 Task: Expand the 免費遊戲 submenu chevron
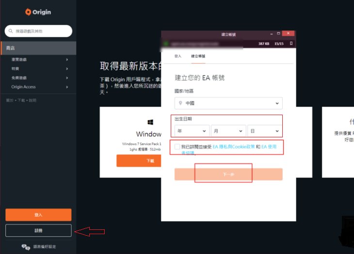67,78
